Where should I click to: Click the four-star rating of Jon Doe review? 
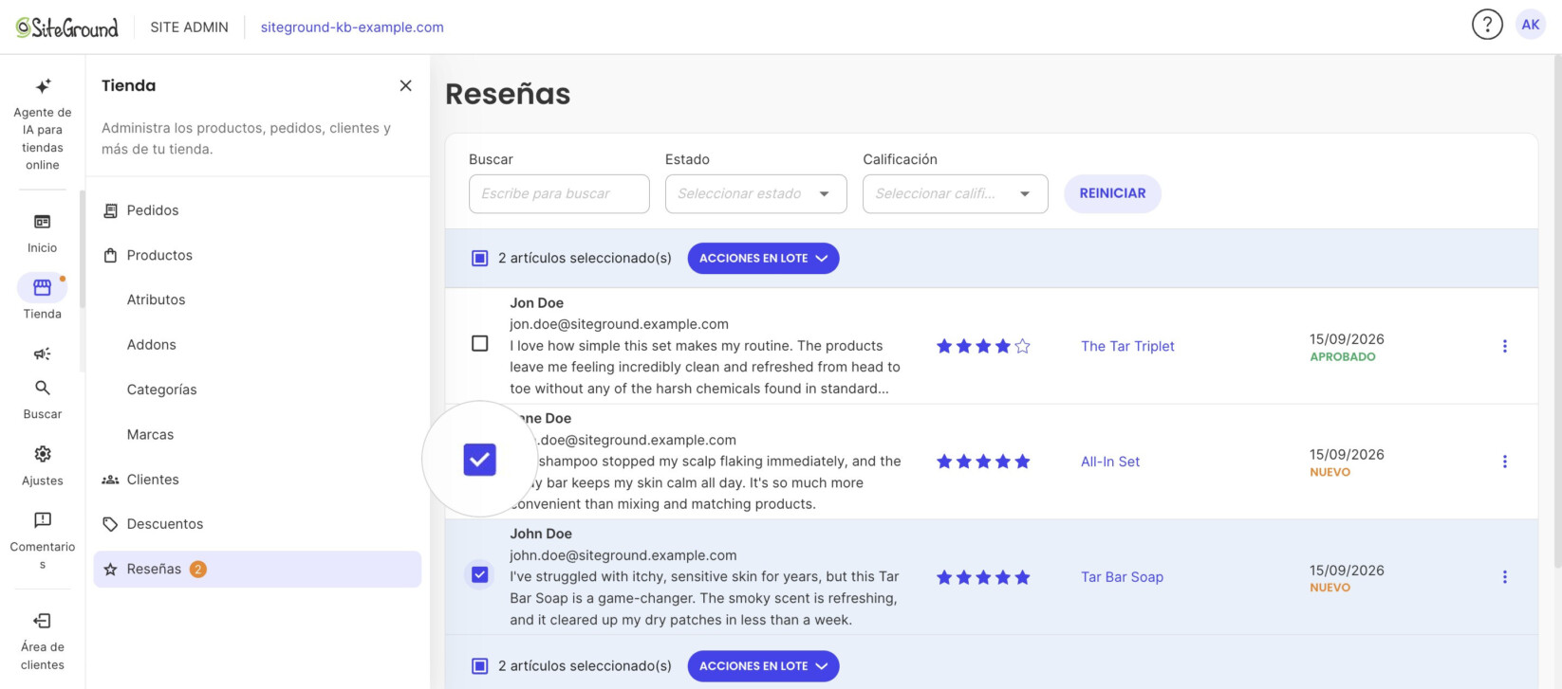coord(983,346)
